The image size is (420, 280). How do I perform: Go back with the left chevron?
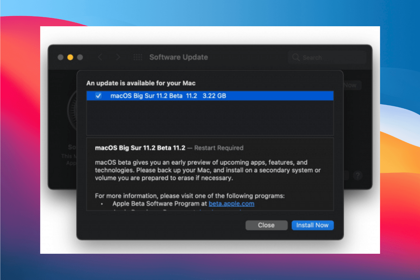click(x=100, y=57)
